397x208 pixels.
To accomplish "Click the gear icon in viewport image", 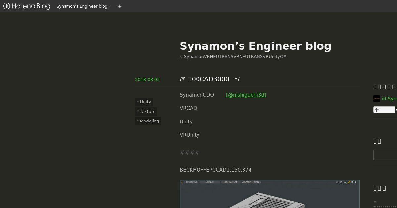I will point(353,182).
